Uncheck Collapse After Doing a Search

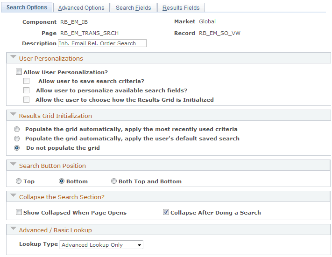click(x=166, y=212)
